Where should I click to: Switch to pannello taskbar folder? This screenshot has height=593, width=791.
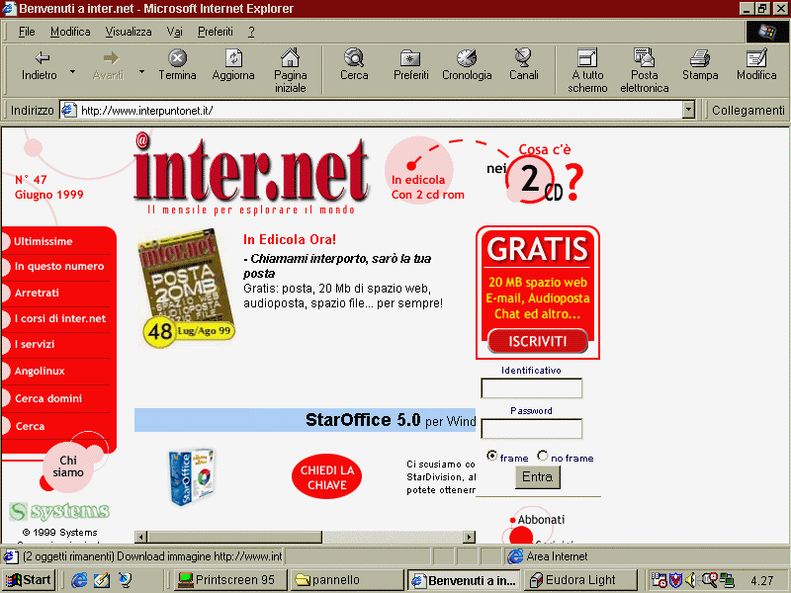pos(347,580)
